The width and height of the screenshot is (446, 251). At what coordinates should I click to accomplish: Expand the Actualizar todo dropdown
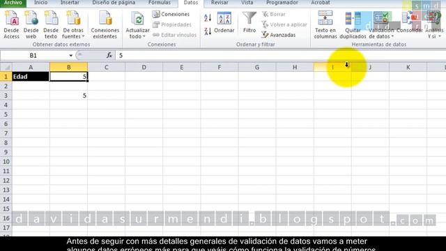click(x=137, y=25)
